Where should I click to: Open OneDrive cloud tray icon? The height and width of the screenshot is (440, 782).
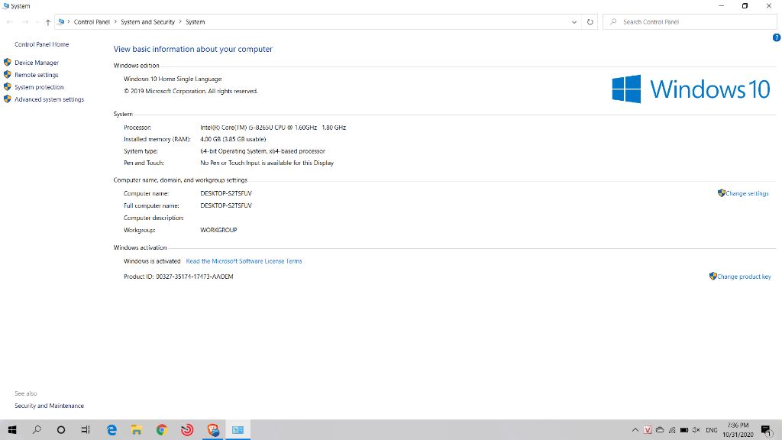click(660, 430)
